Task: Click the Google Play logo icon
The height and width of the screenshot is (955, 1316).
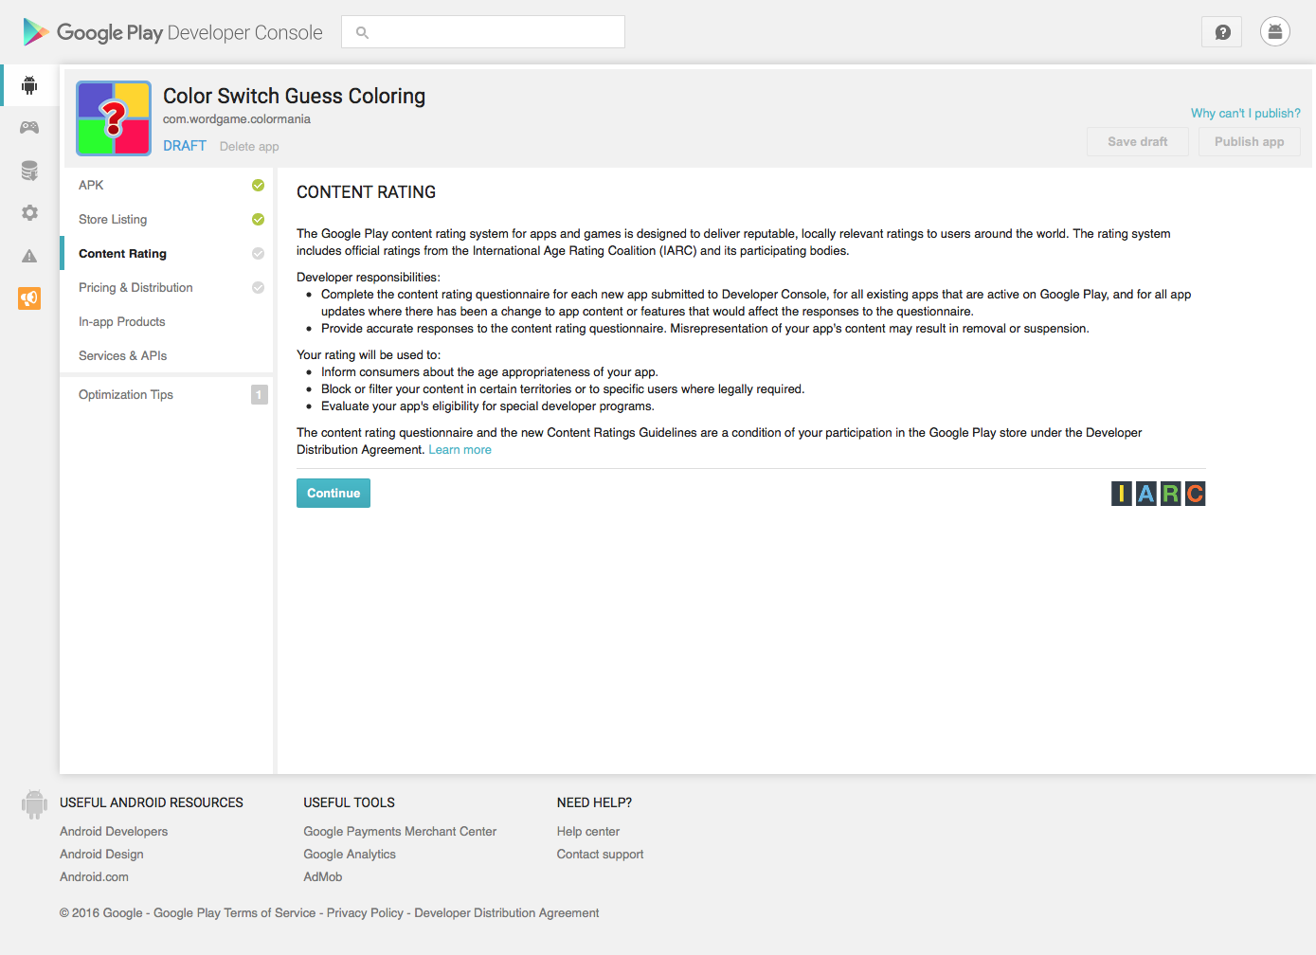Action: coord(36,32)
